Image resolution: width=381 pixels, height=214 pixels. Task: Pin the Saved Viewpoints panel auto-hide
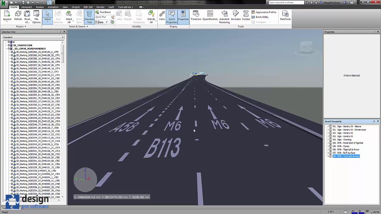click(374, 121)
